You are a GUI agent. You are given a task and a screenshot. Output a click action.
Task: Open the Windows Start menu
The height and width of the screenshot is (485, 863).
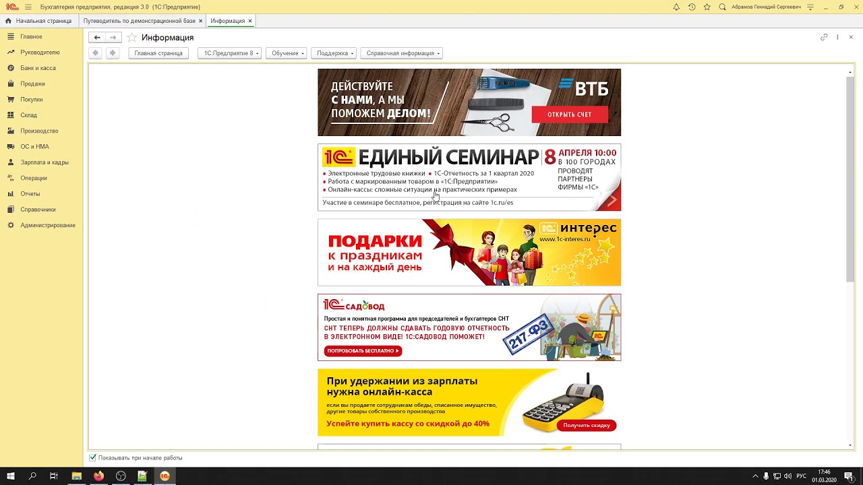pyautogui.click(x=11, y=476)
